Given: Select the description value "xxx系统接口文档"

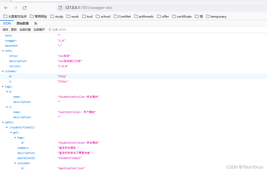Looking at the screenshot, I should pyautogui.click(x=70, y=61).
